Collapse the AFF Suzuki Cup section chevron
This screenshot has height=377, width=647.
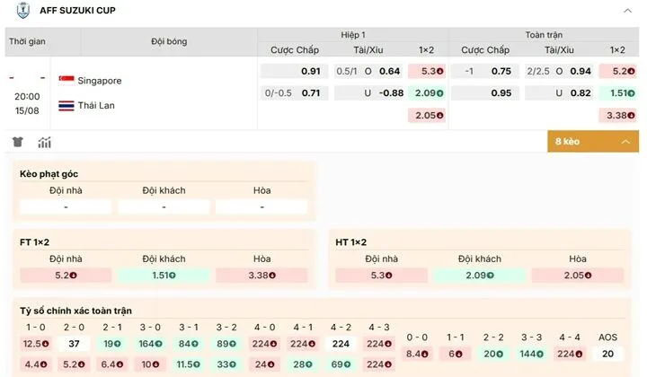627,11
